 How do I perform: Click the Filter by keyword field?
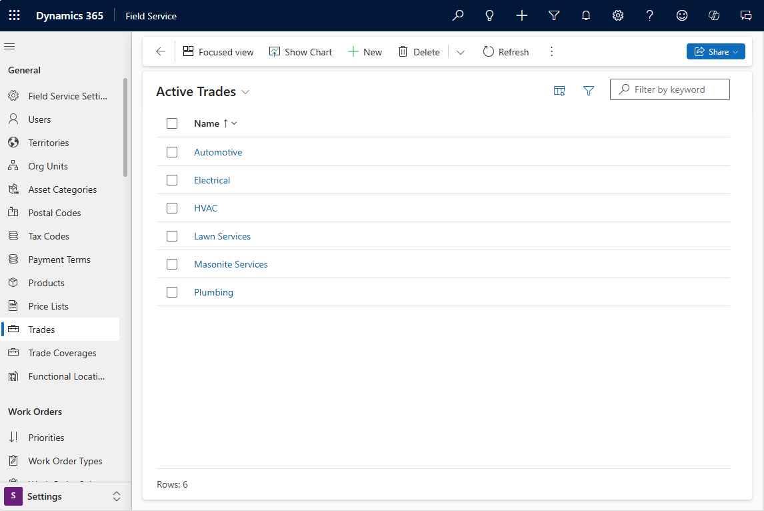click(669, 89)
